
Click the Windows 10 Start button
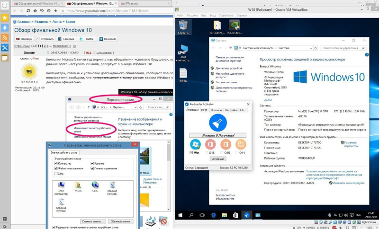(x=180, y=215)
